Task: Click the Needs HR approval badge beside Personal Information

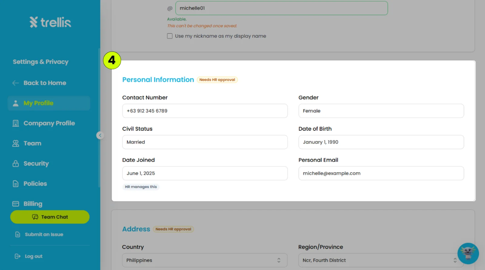Action: coord(217,80)
